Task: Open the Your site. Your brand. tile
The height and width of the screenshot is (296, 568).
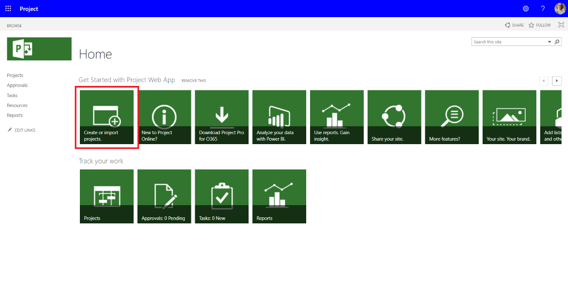Action: point(509,117)
